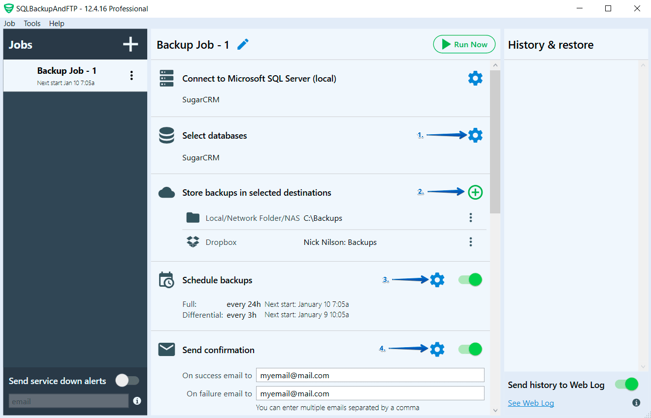The height and width of the screenshot is (418, 651).
Task: Click the Backup Job - 1 title heading
Action: point(193,45)
